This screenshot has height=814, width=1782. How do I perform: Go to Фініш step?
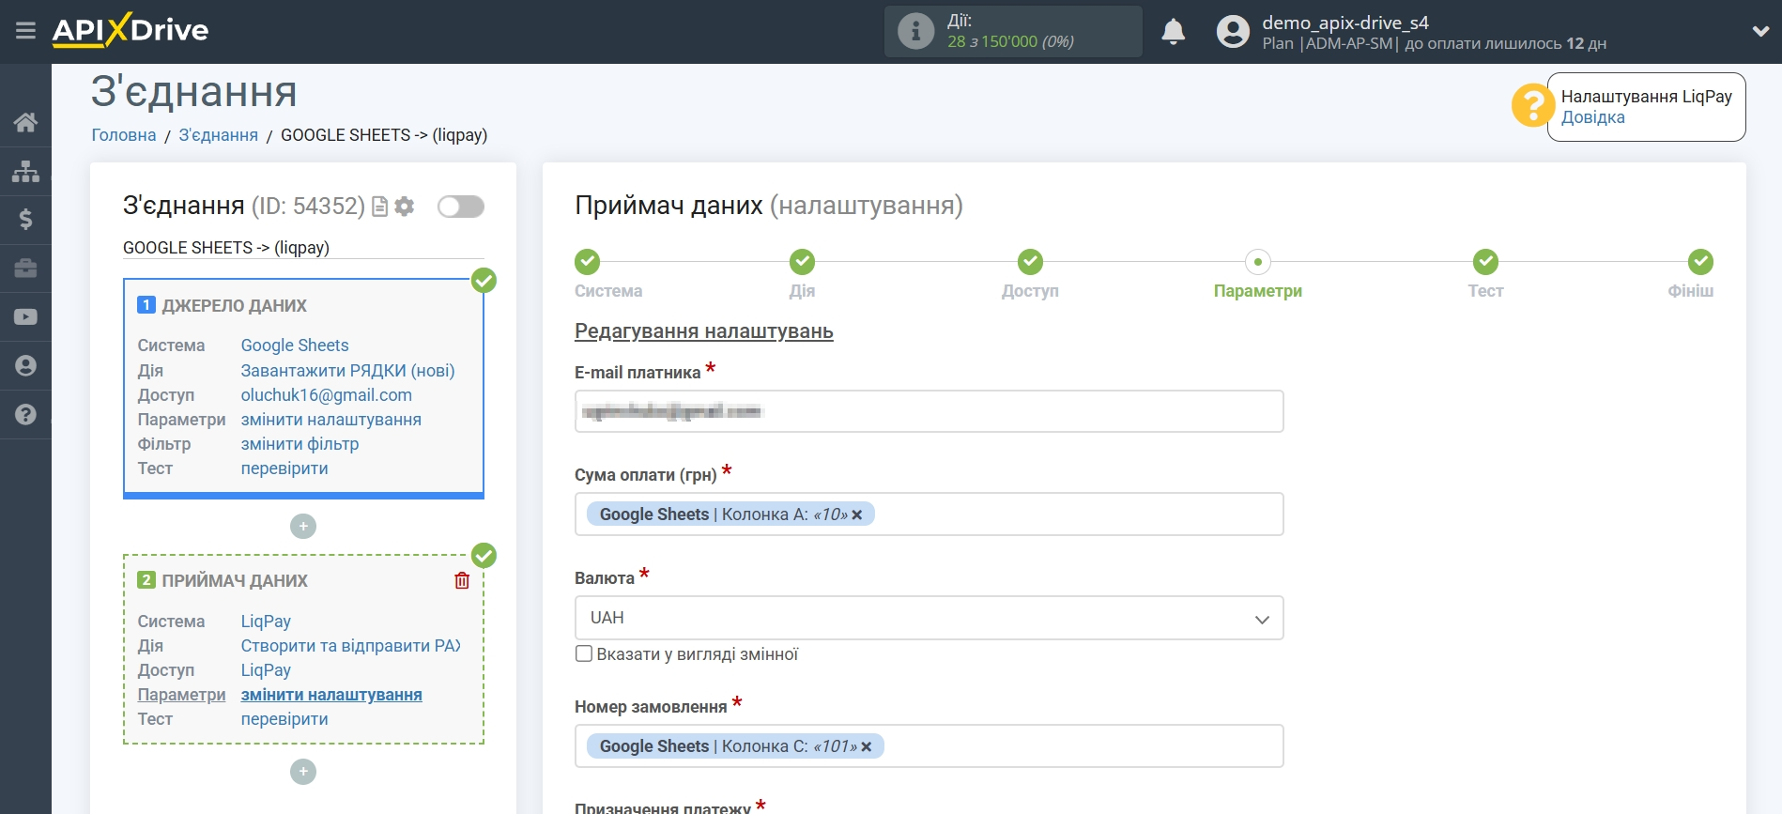1700,262
